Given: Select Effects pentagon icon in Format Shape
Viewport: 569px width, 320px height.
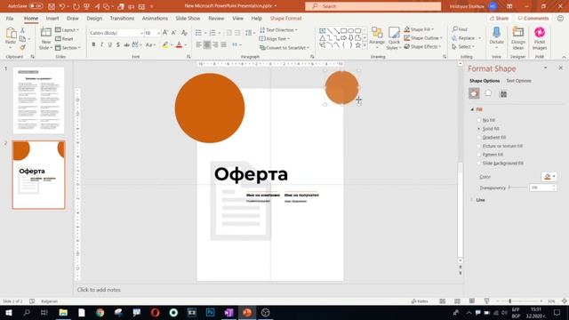Looking at the screenshot, I should click(488, 93).
